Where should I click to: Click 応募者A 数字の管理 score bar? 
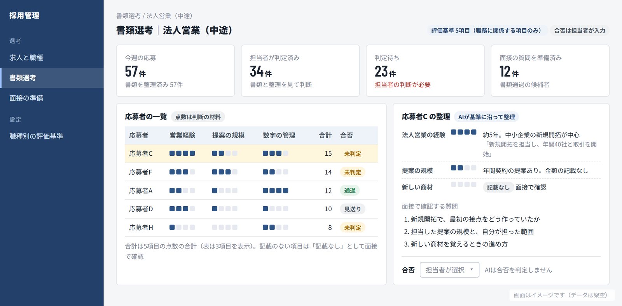point(275,191)
